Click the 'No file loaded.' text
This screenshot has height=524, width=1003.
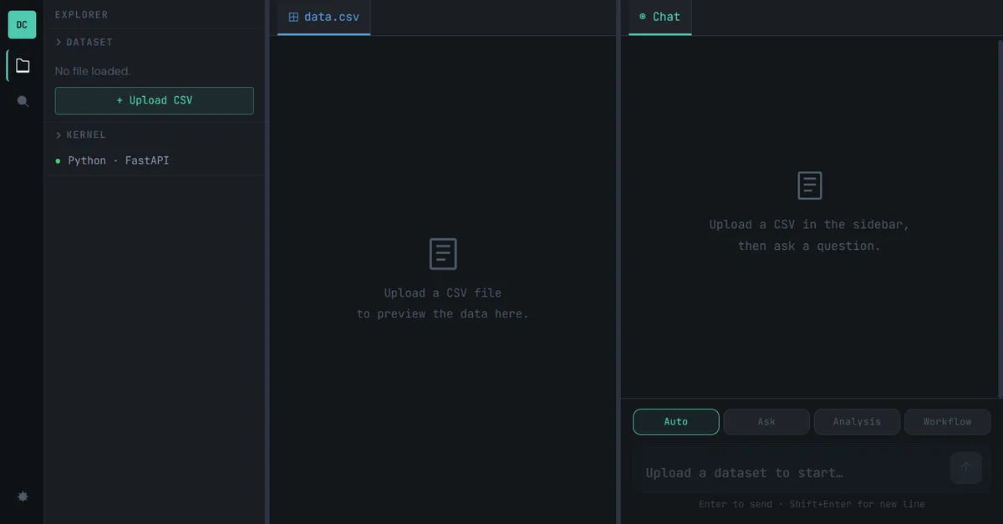[93, 71]
